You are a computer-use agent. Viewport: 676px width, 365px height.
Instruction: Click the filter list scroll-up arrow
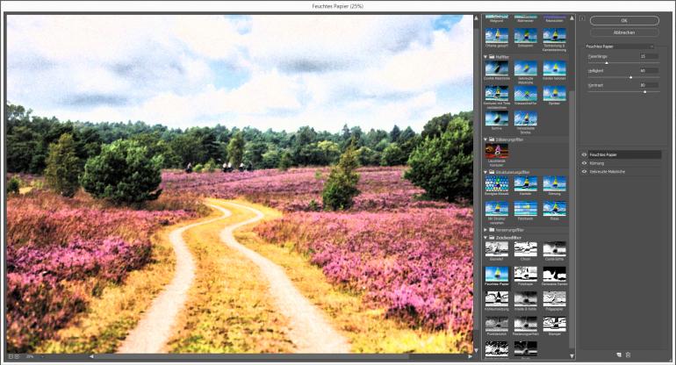[572, 18]
